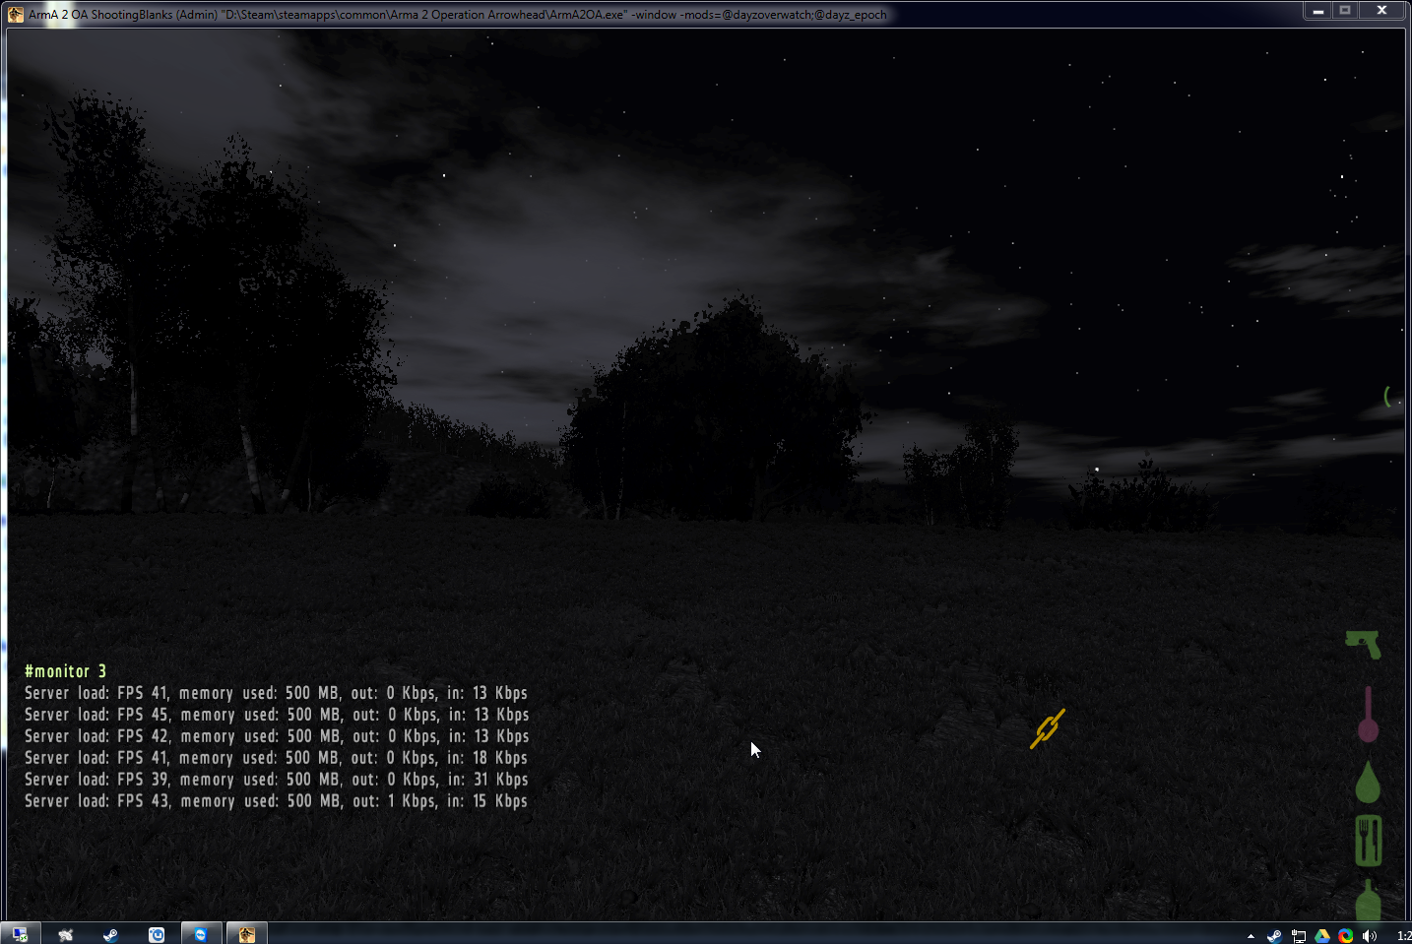
Task: Show hidden system tray icons
Action: (1251, 936)
